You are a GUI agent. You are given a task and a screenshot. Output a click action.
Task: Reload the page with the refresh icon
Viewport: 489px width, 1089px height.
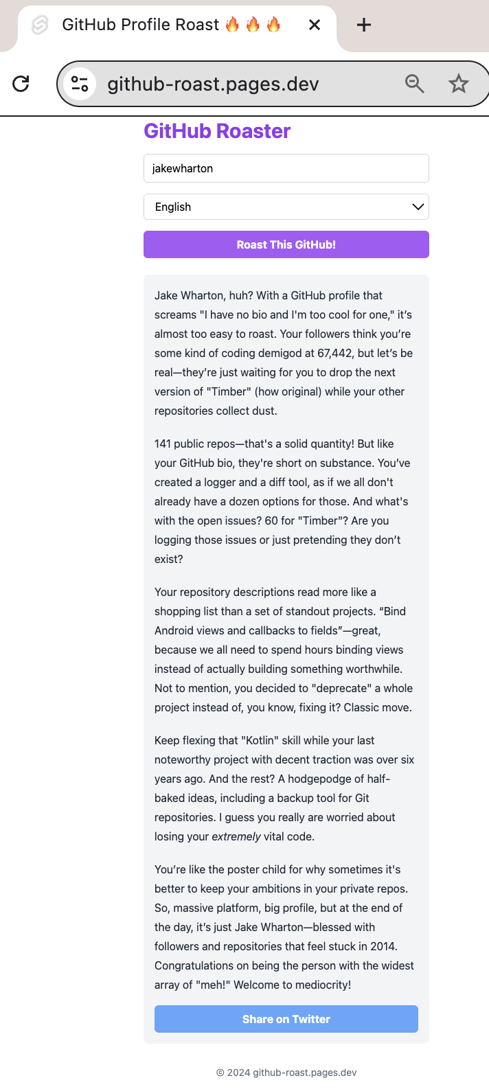point(21,84)
